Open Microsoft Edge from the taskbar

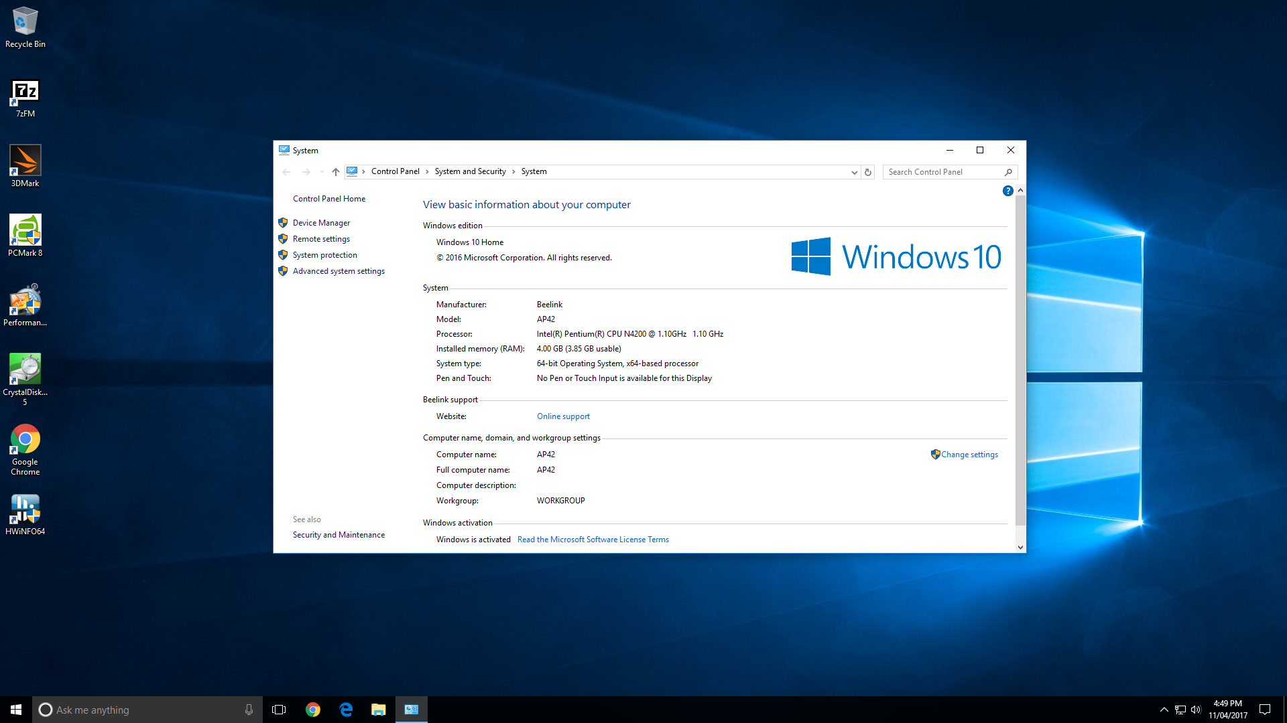click(346, 710)
